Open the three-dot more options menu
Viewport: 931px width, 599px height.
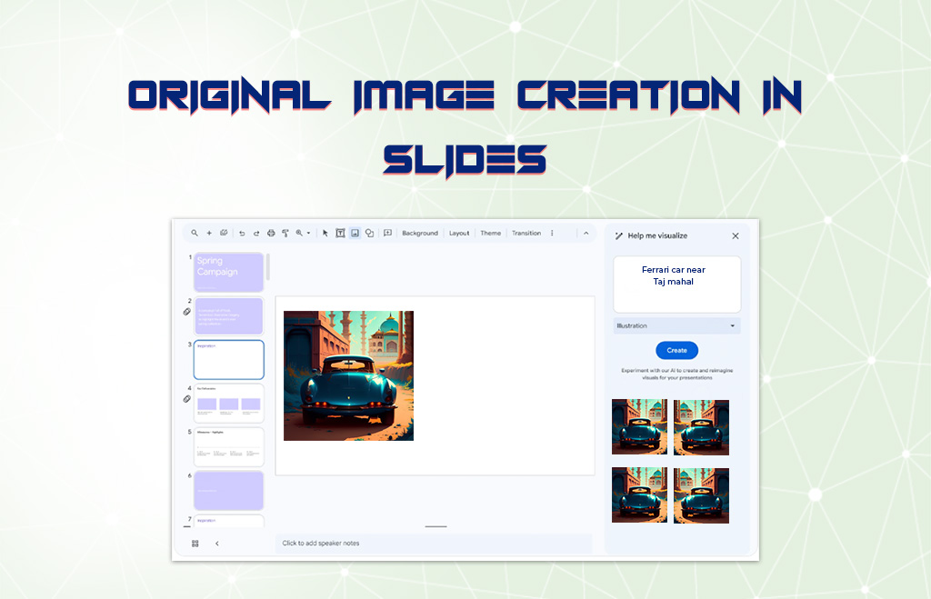click(552, 234)
